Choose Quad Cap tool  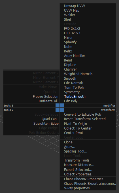click(49, 119)
